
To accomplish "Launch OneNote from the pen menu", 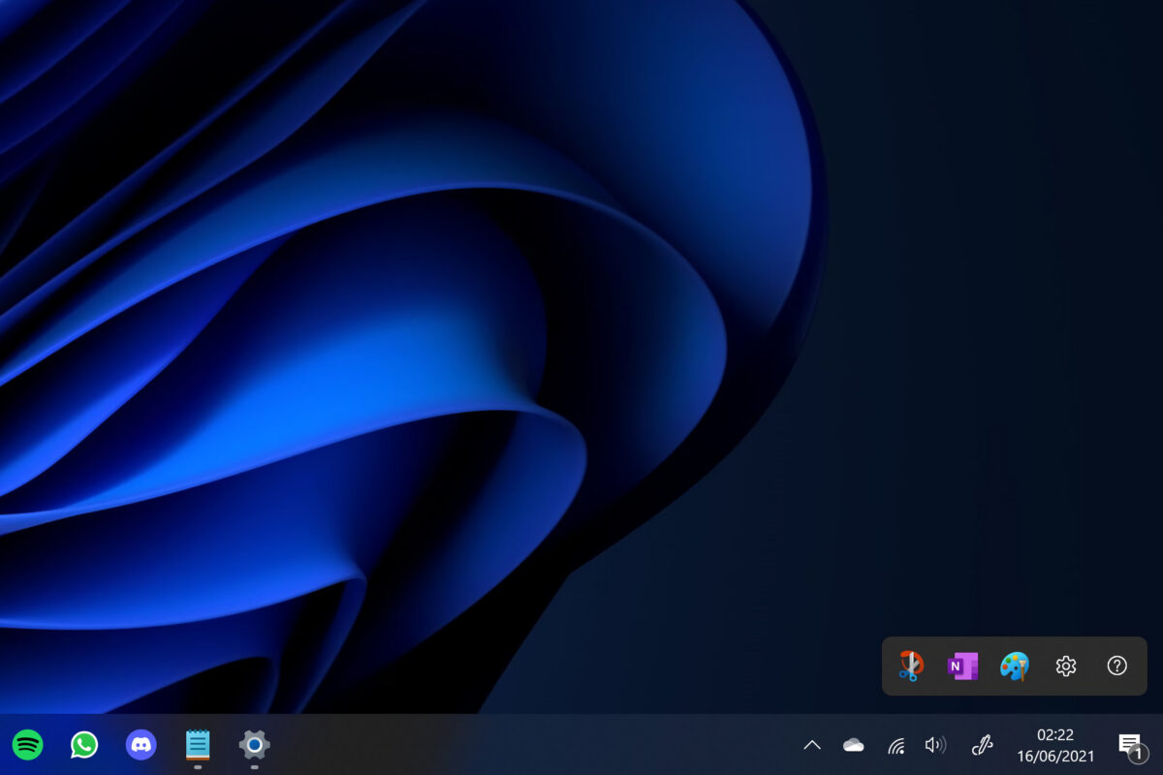I will [962, 666].
